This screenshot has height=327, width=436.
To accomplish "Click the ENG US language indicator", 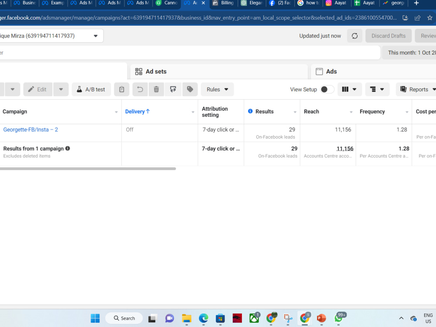I will point(428,318).
